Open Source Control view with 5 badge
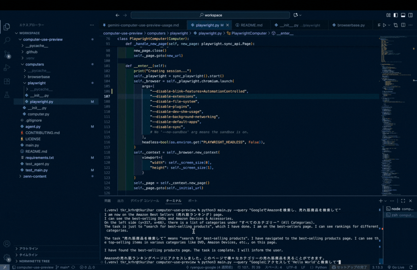The height and width of the screenshot is (270, 417). pyautogui.click(x=7, y=54)
